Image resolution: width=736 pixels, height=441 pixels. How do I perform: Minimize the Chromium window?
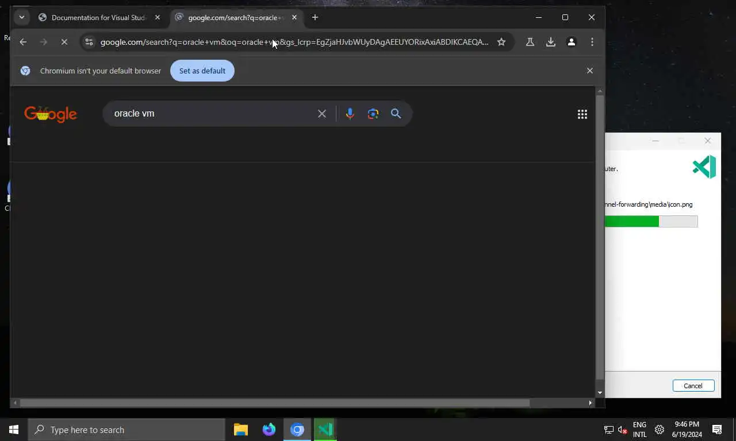pyautogui.click(x=539, y=17)
